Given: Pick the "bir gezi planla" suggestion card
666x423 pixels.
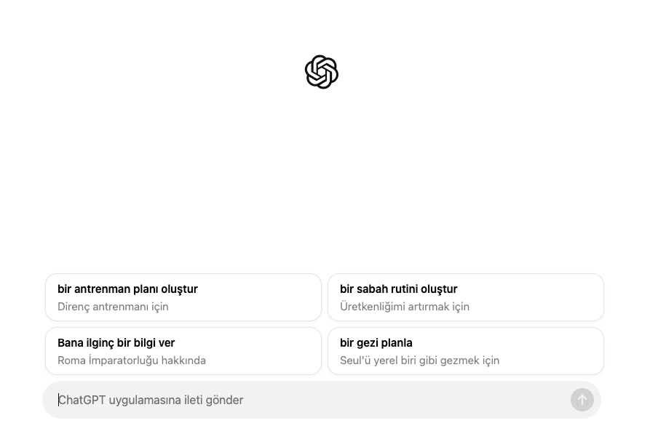Looking at the screenshot, I should coord(466,351).
